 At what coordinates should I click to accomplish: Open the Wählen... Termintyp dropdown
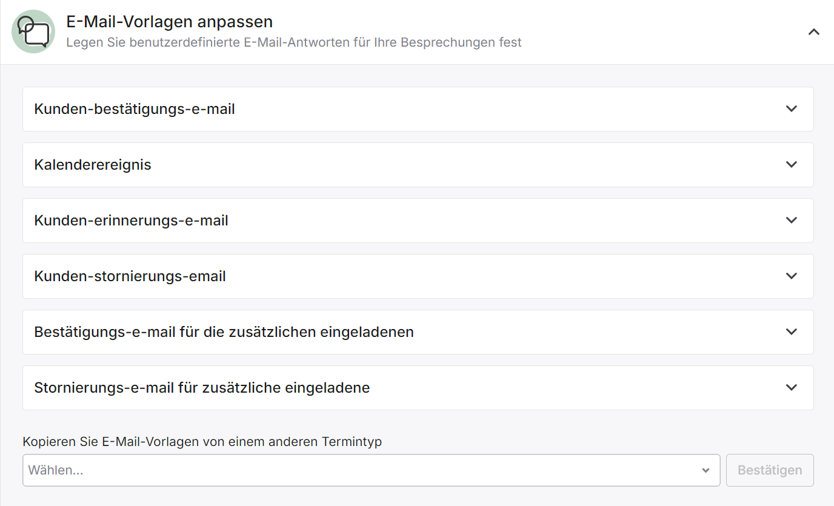point(372,470)
